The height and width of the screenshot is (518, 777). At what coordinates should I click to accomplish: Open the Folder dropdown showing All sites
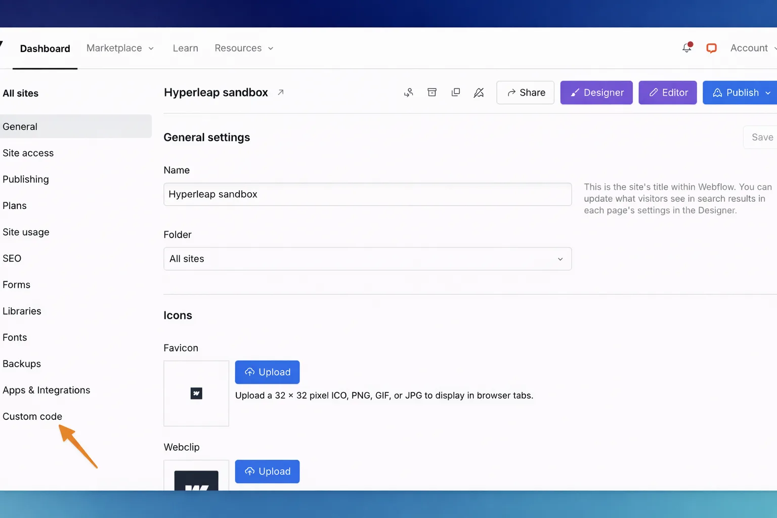click(367, 258)
